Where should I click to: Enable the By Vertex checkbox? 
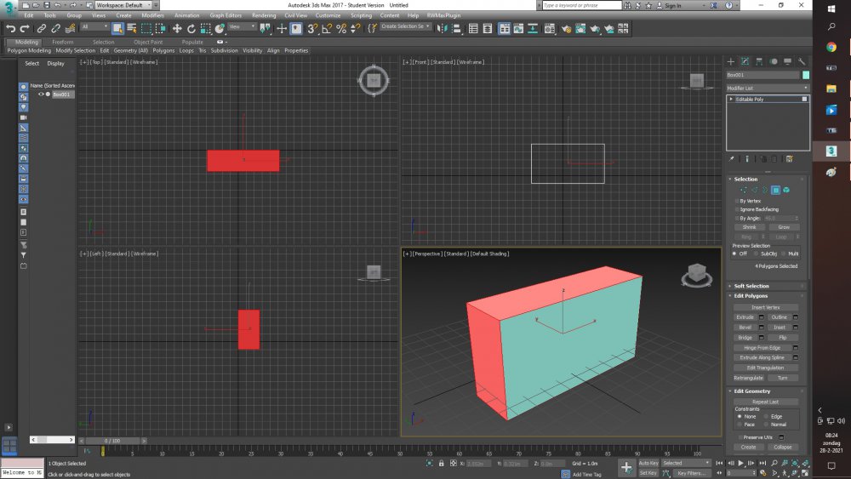click(x=737, y=201)
